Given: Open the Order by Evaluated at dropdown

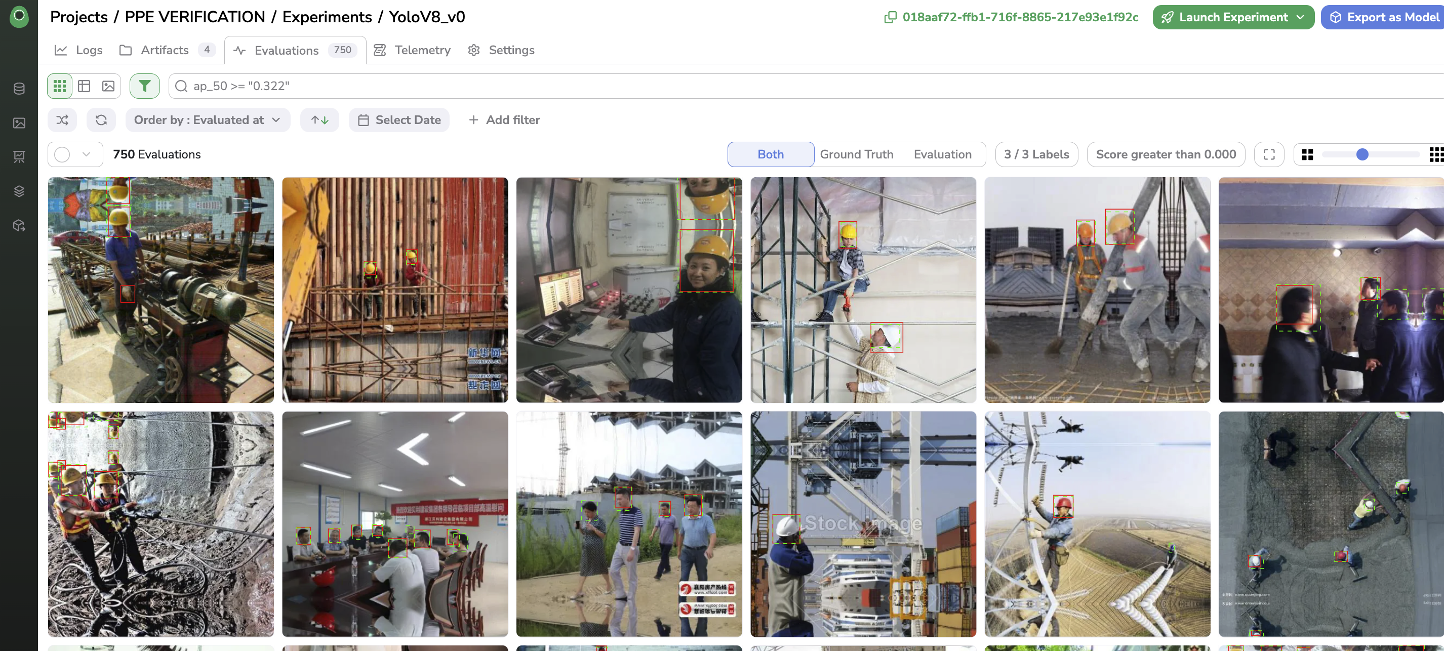Looking at the screenshot, I should (x=208, y=120).
